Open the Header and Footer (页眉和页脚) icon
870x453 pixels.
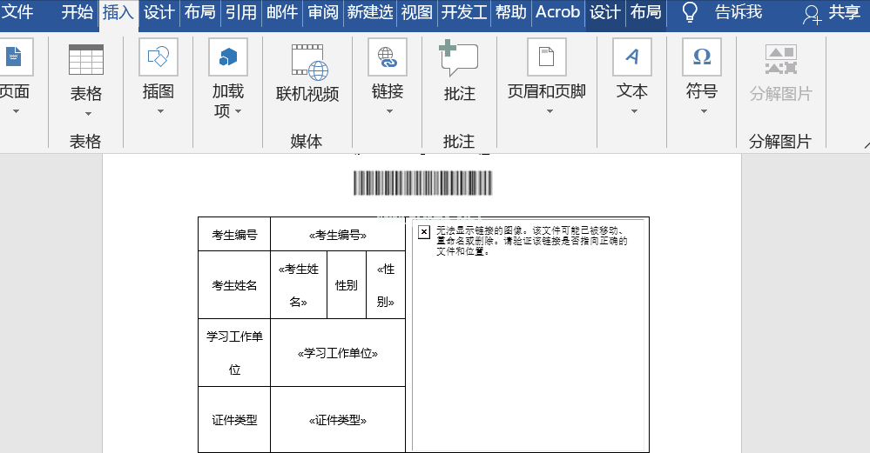click(x=547, y=57)
